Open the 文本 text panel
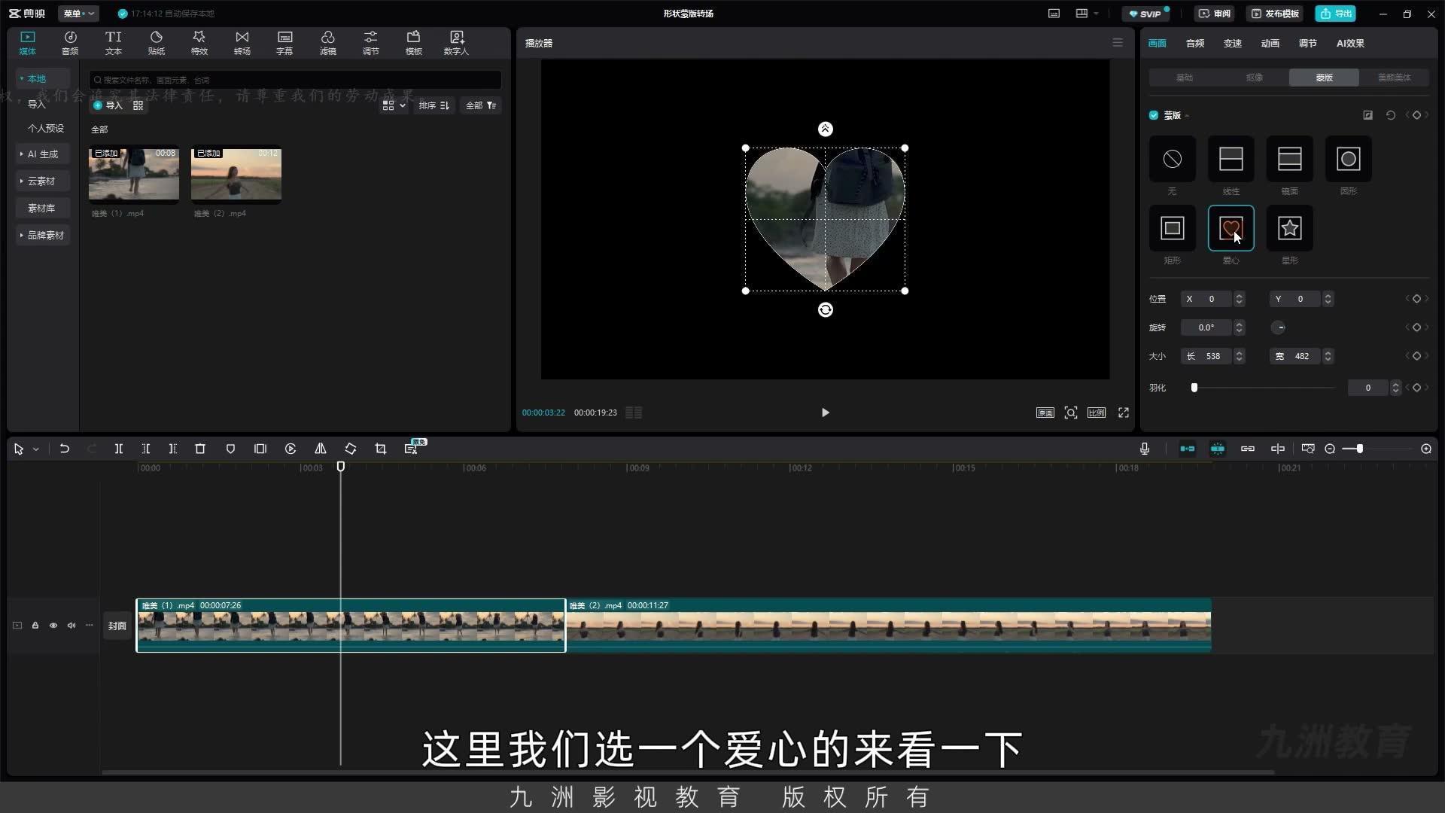Viewport: 1445px width, 813px height. [x=113, y=43]
